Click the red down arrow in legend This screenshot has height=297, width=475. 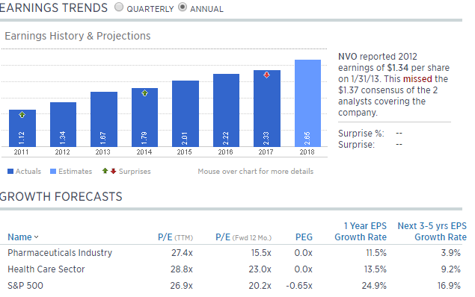113,171
